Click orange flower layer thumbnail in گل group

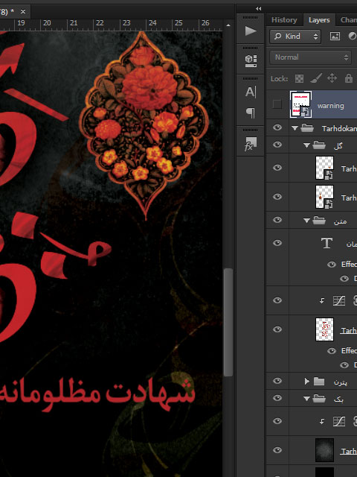tap(324, 197)
